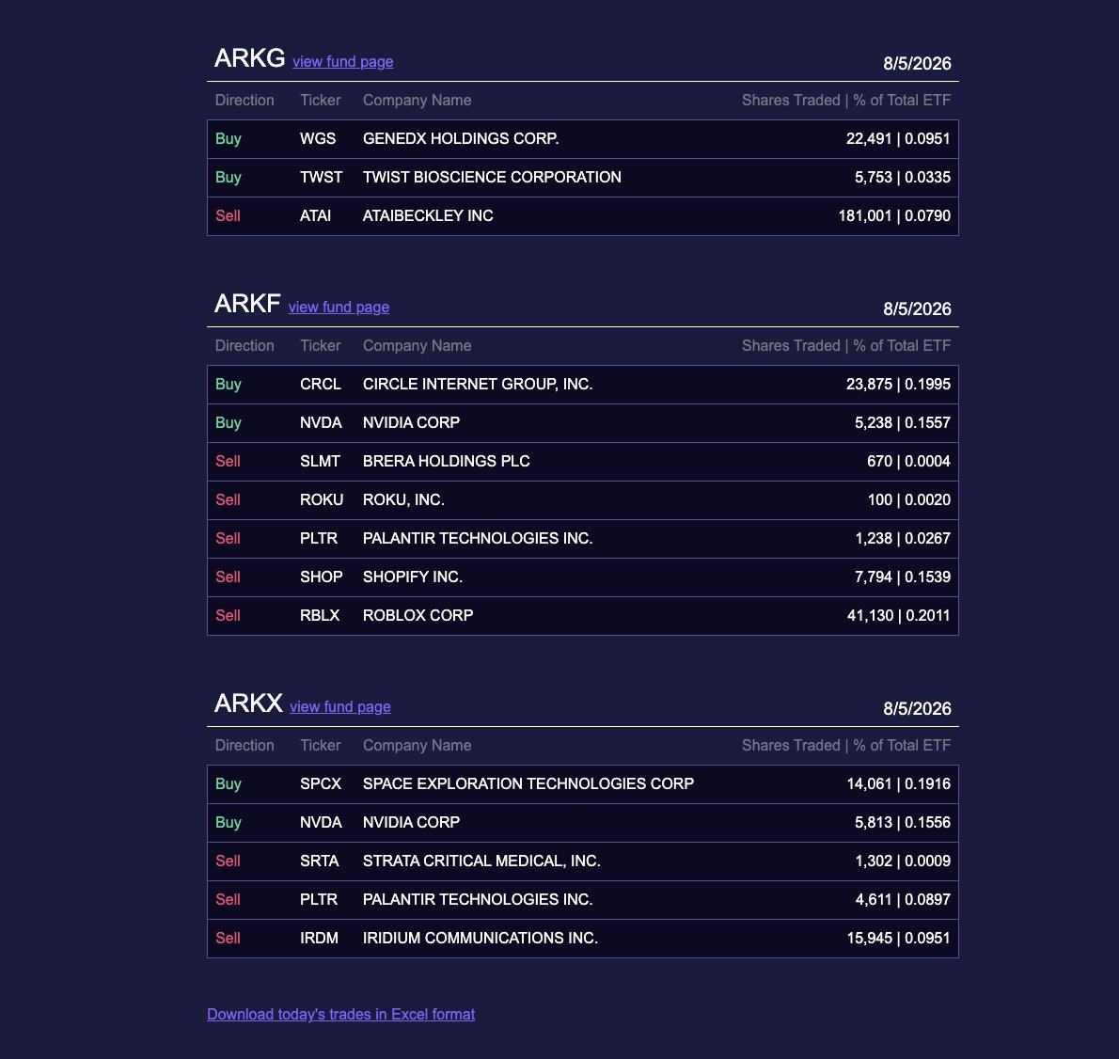Click the ARKF fund heading
This screenshot has width=1119, height=1059.
point(247,303)
